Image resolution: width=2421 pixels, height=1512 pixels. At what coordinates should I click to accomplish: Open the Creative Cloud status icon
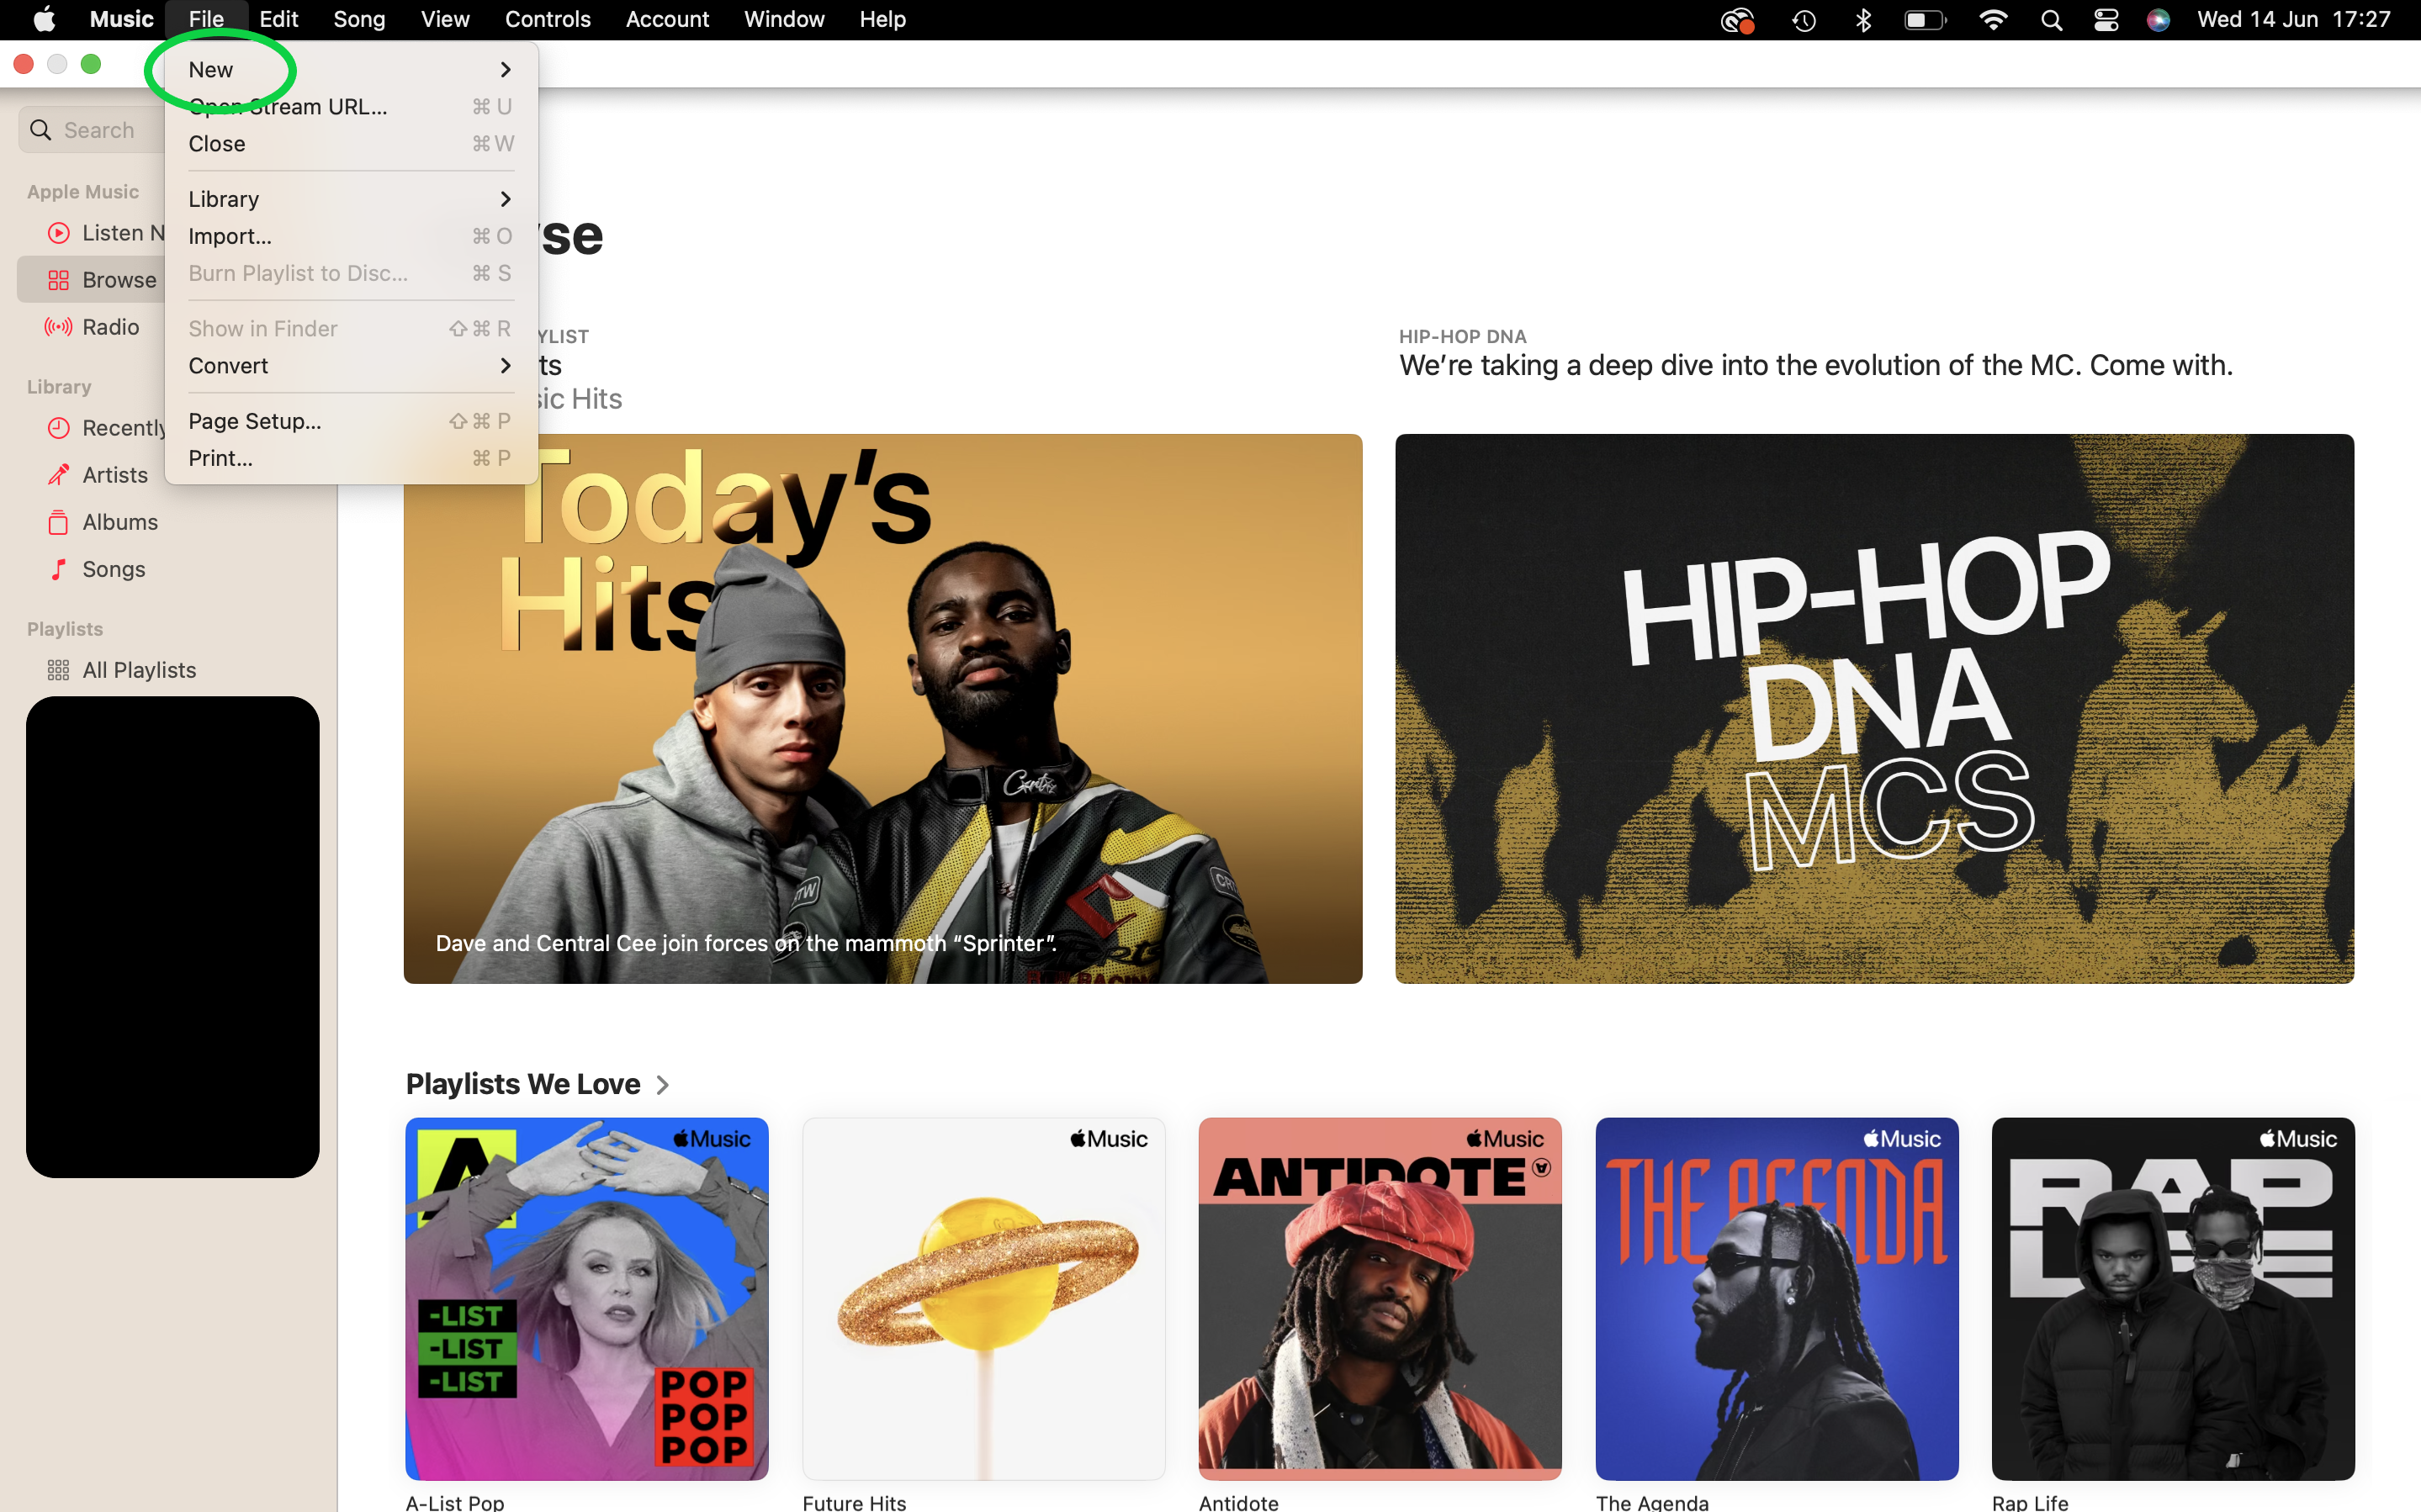click(1738, 20)
